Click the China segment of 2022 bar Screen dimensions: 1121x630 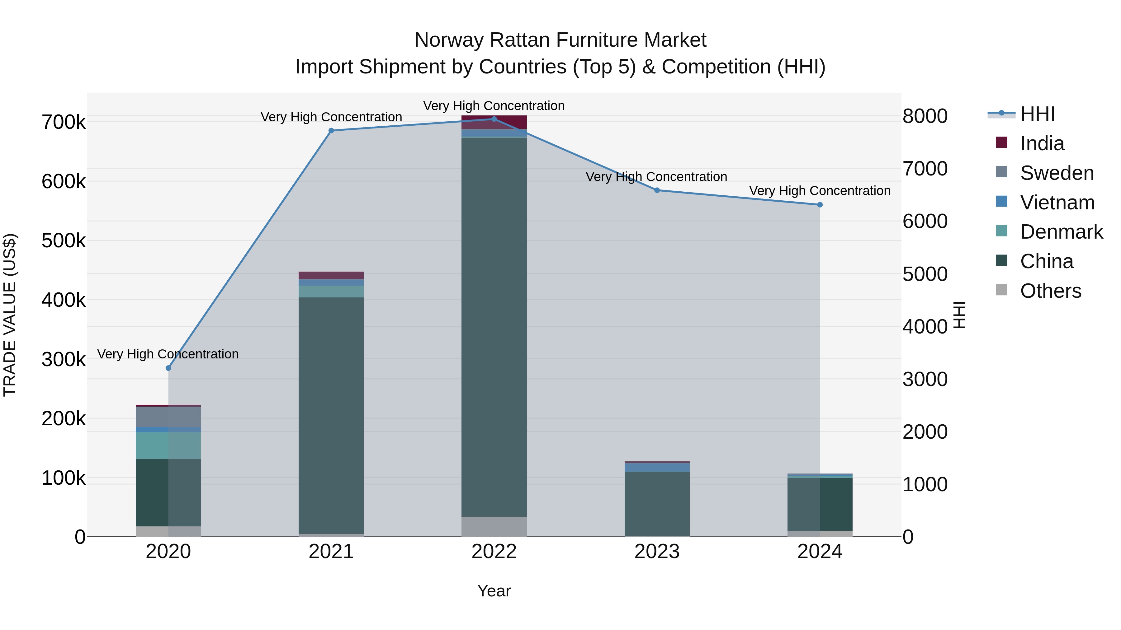494,327
